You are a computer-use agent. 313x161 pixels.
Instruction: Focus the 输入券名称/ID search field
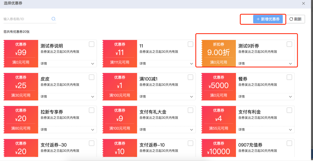click(x=27, y=19)
